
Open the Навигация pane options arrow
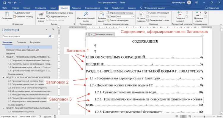(x=46, y=29)
